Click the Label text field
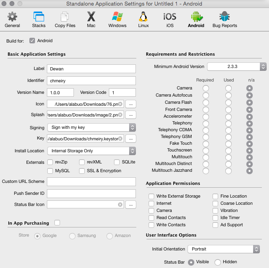This screenshot has width=269, height=268. (91, 69)
